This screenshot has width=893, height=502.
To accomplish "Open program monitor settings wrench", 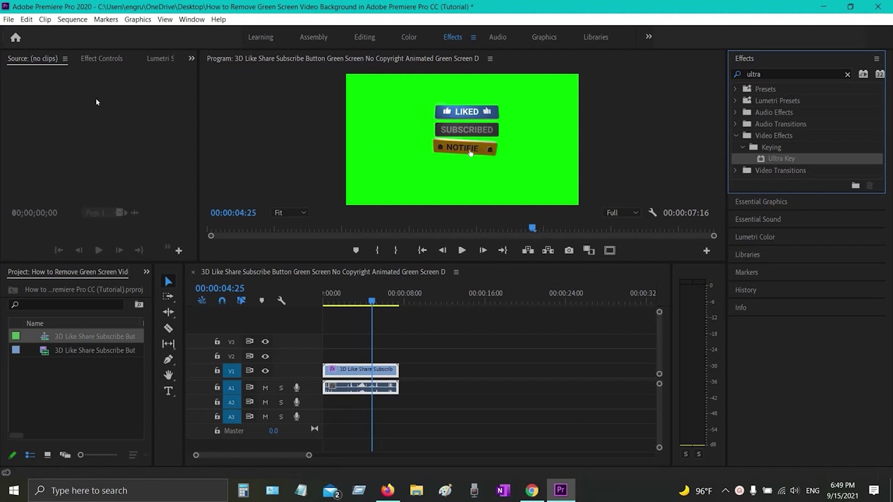I will pos(652,213).
